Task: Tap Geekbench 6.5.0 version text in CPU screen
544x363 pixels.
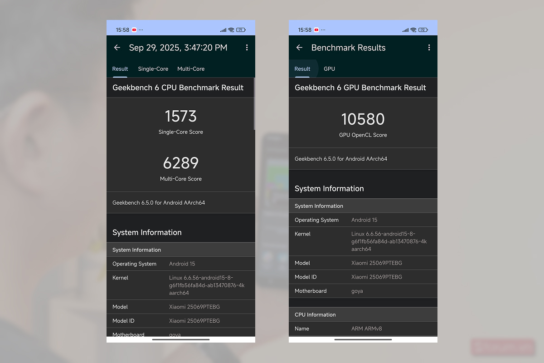Action: 159,203
